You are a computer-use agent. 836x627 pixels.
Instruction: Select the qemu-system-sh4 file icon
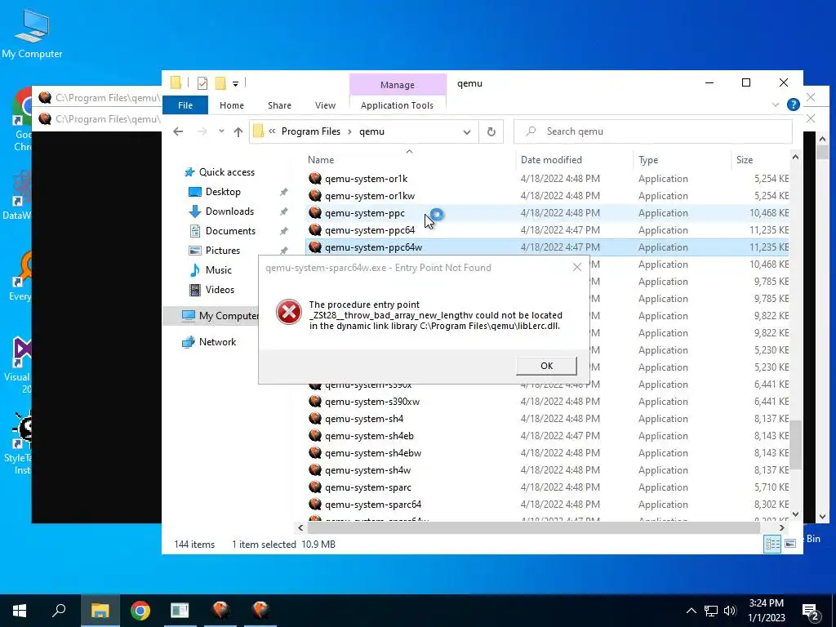pos(315,419)
